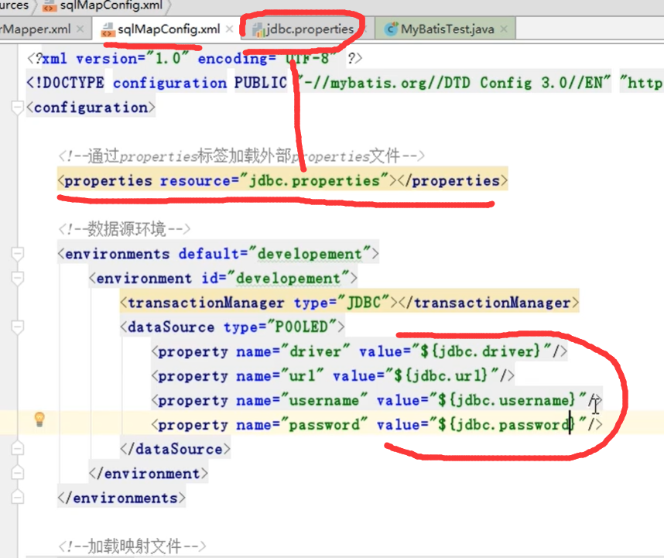Click the 通过properties标签加载 comment line

241,156
